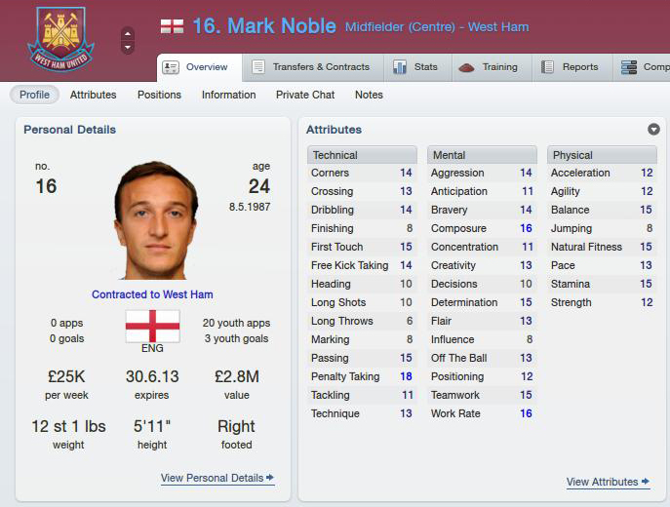Switch to the Attributes sub-tab
Image resolution: width=670 pixels, height=507 pixels.
94,95
